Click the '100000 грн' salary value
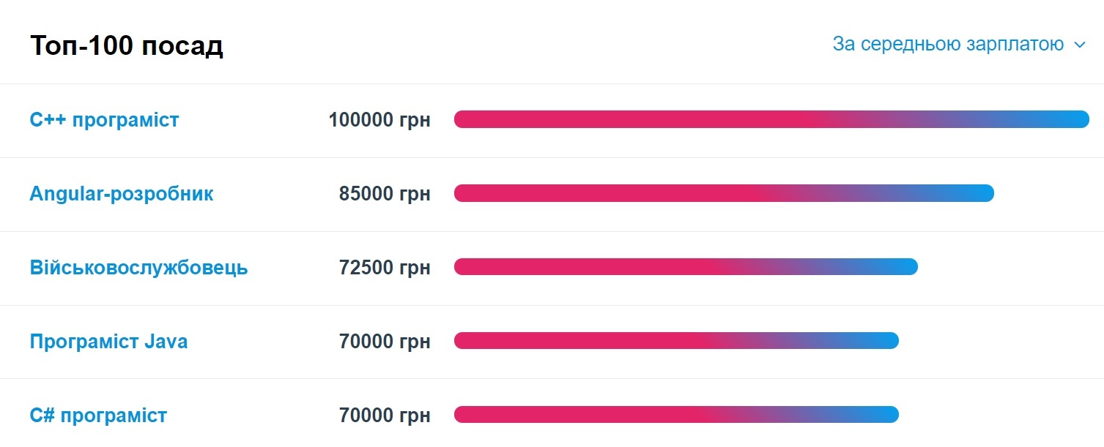 coord(380,120)
